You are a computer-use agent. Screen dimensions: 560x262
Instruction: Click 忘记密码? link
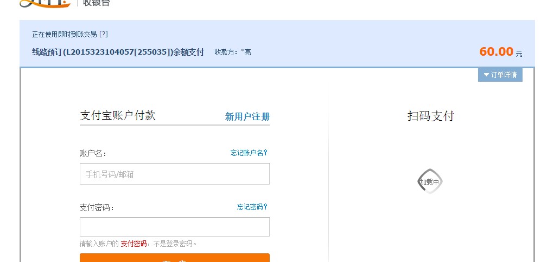pos(252,207)
